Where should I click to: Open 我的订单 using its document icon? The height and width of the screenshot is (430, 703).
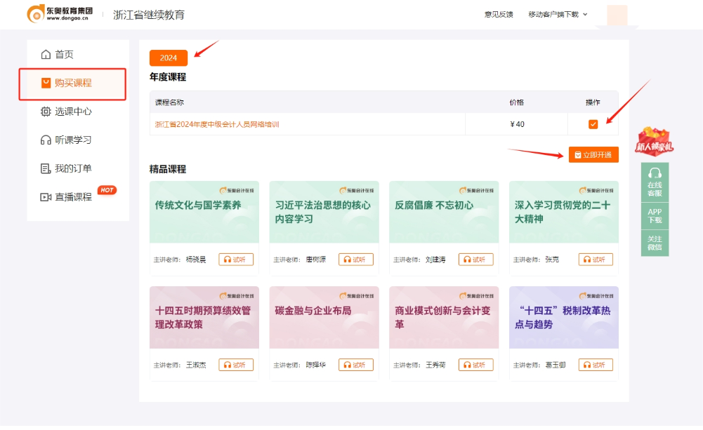(x=44, y=168)
